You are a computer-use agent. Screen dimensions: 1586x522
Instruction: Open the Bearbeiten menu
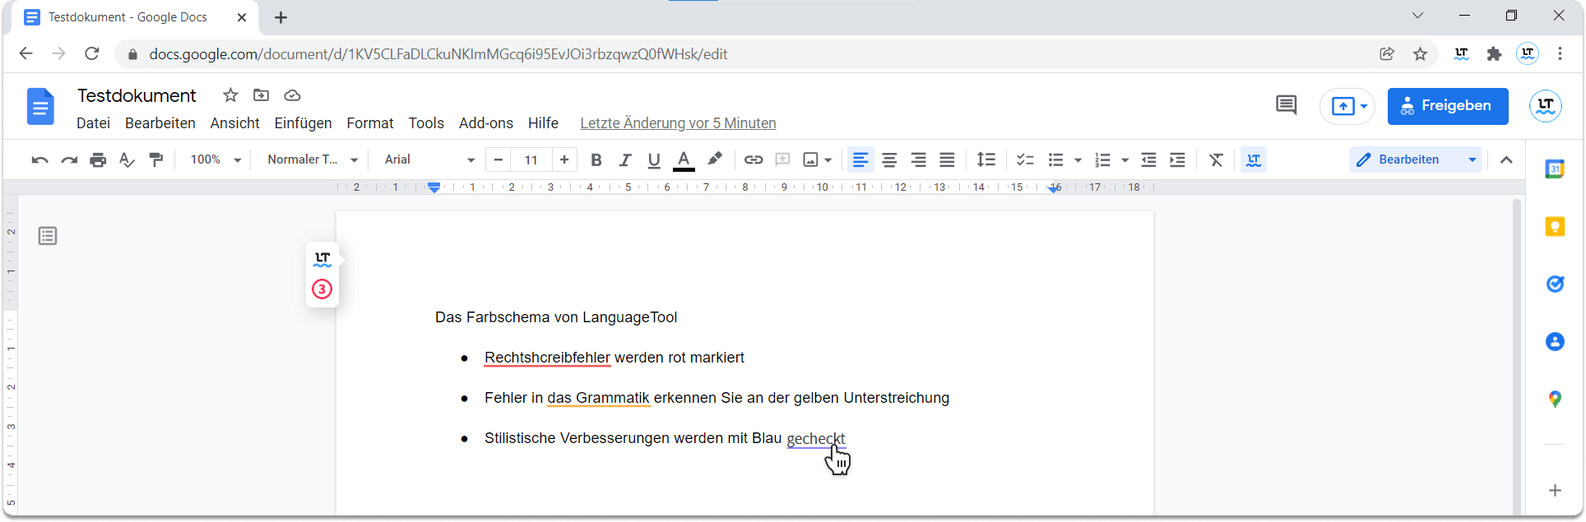pyautogui.click(x=160, y=122)
